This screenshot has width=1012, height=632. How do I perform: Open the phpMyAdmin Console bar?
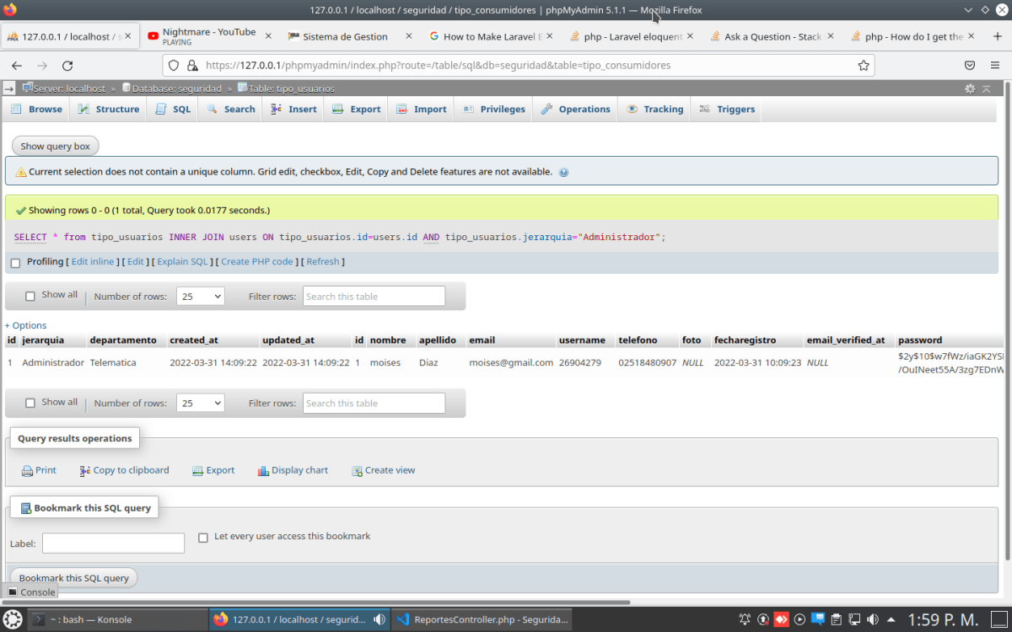point(31,592)
